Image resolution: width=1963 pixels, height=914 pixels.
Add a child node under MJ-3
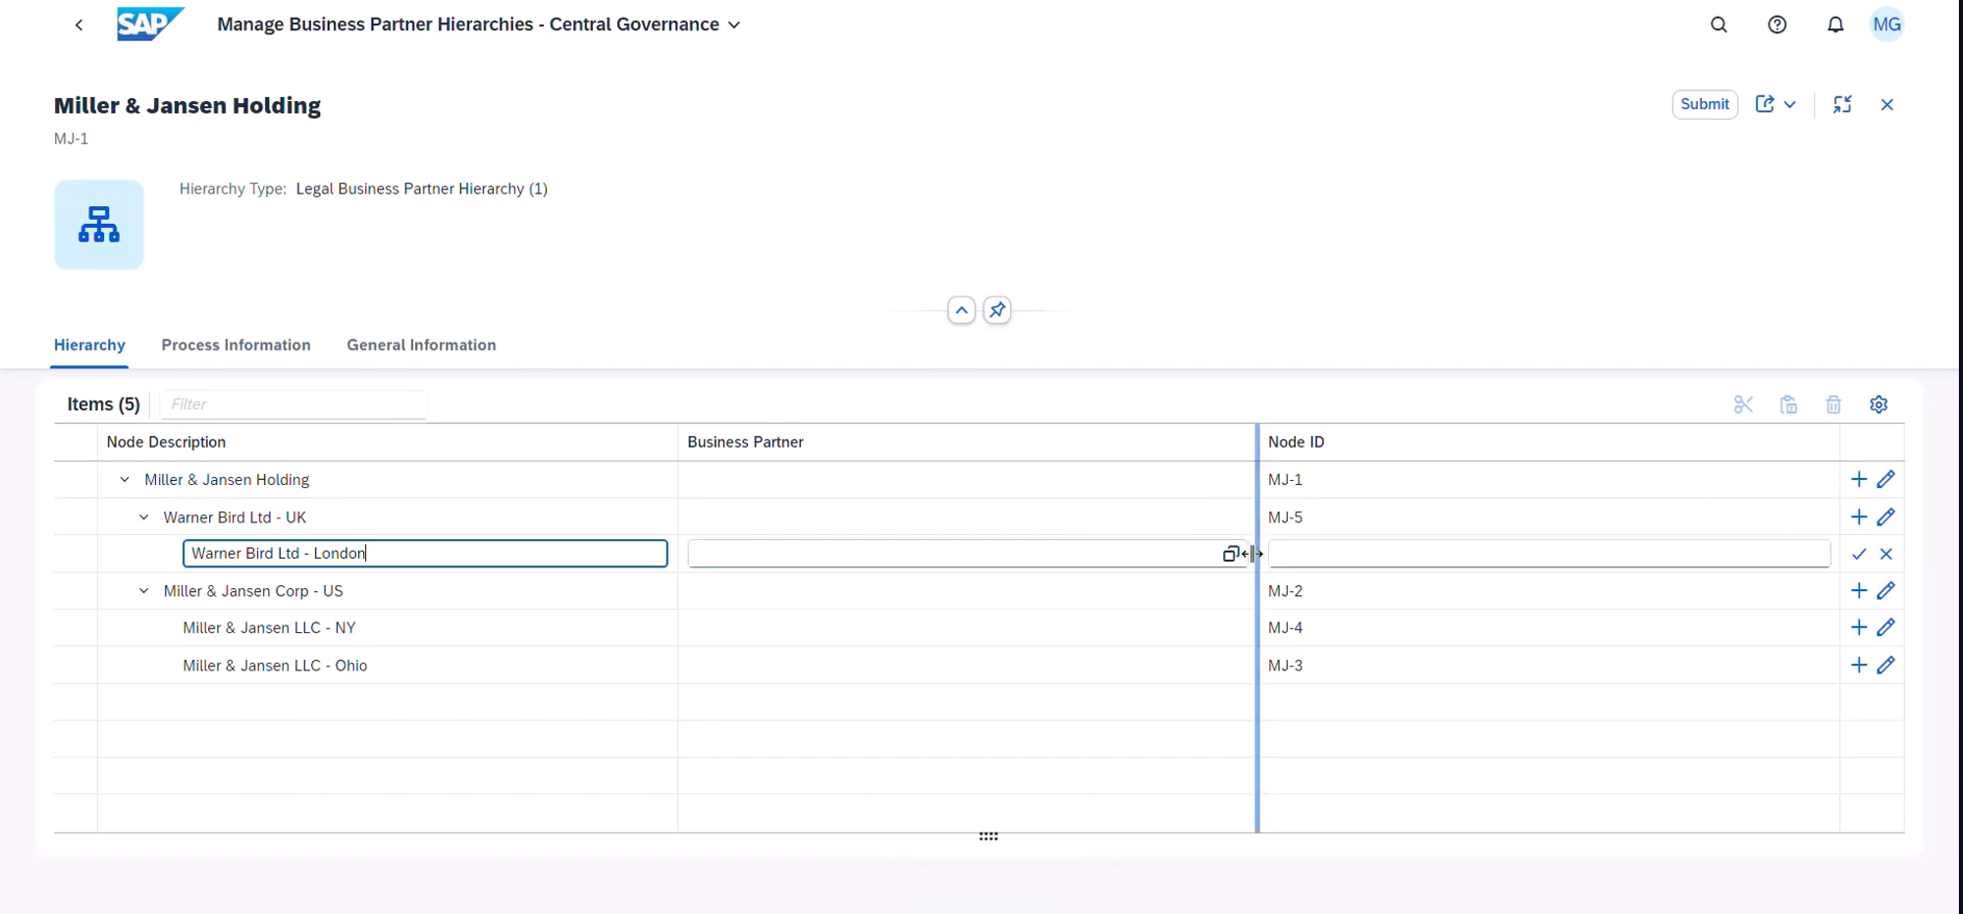click(1859, 665)
